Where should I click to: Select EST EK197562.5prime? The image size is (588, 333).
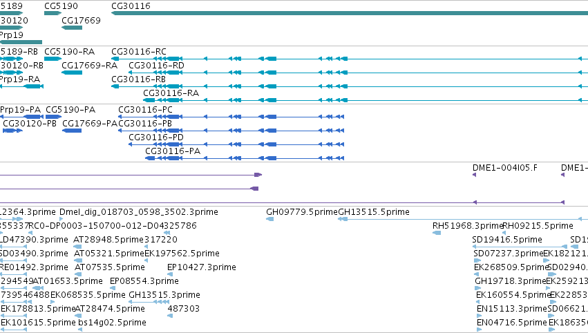tap(146, 260)
